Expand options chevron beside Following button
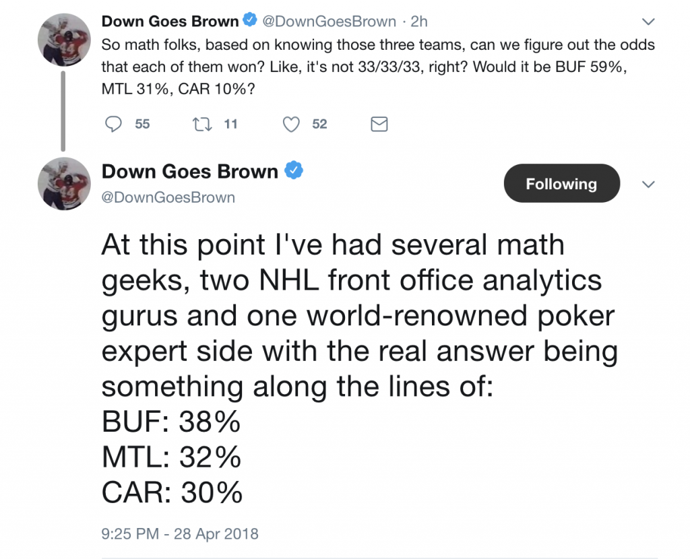 click(649, 185)
